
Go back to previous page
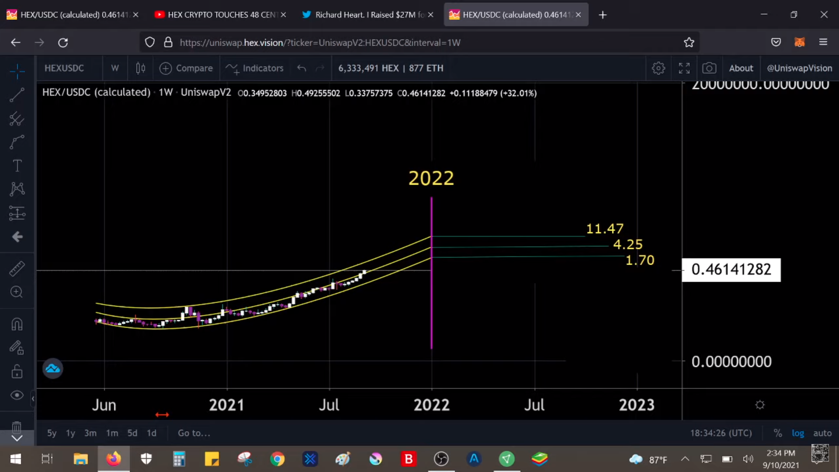pyautogui.click(x=16, y=42)
